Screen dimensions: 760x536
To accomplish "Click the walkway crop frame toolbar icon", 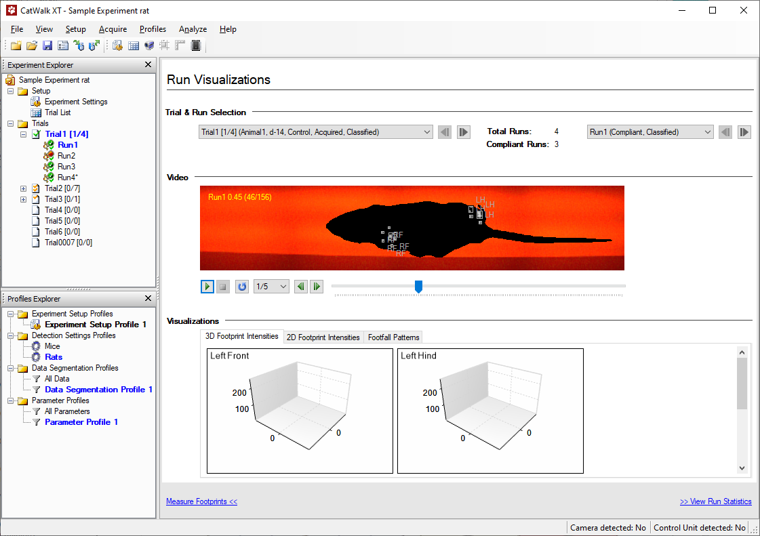I will 164,45.
